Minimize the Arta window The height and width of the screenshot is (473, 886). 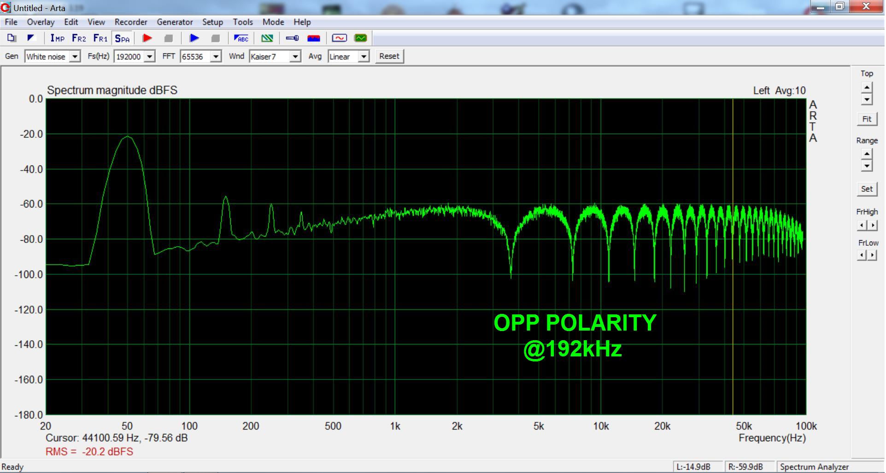[821, 6]
